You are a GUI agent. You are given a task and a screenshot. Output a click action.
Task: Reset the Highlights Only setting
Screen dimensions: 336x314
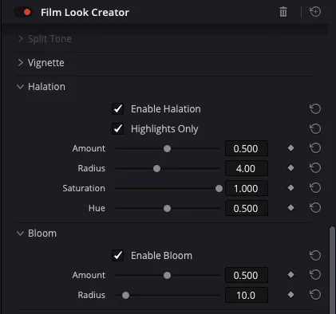click(315, 129)
